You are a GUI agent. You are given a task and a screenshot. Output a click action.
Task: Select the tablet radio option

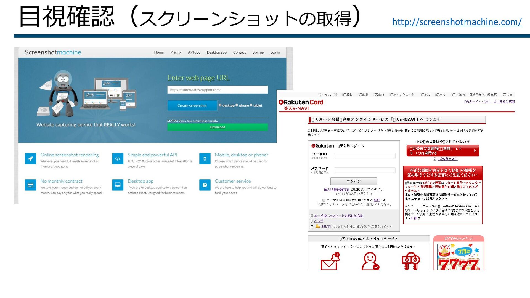251,105
